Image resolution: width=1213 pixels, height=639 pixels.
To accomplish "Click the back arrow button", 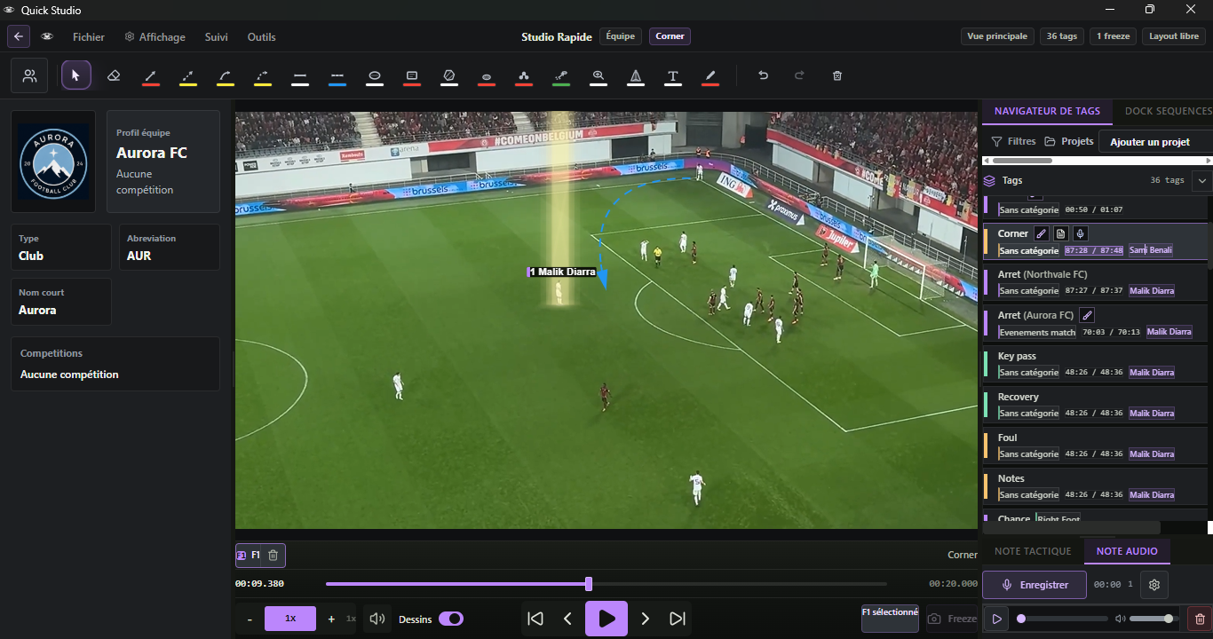I will point(19,36).
